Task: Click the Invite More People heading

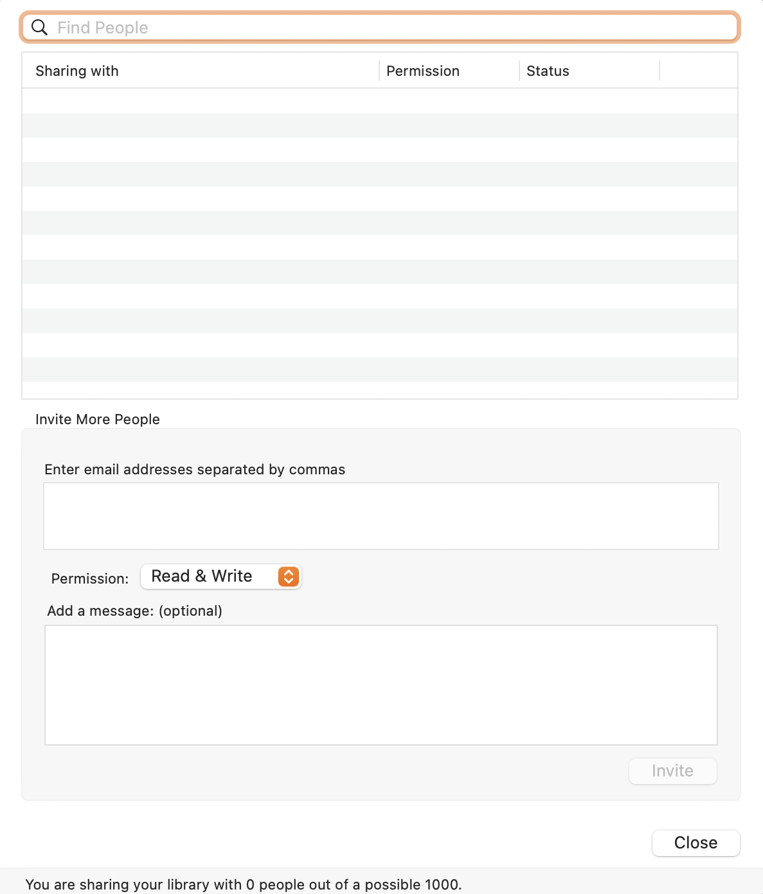Action: point(98,420)
